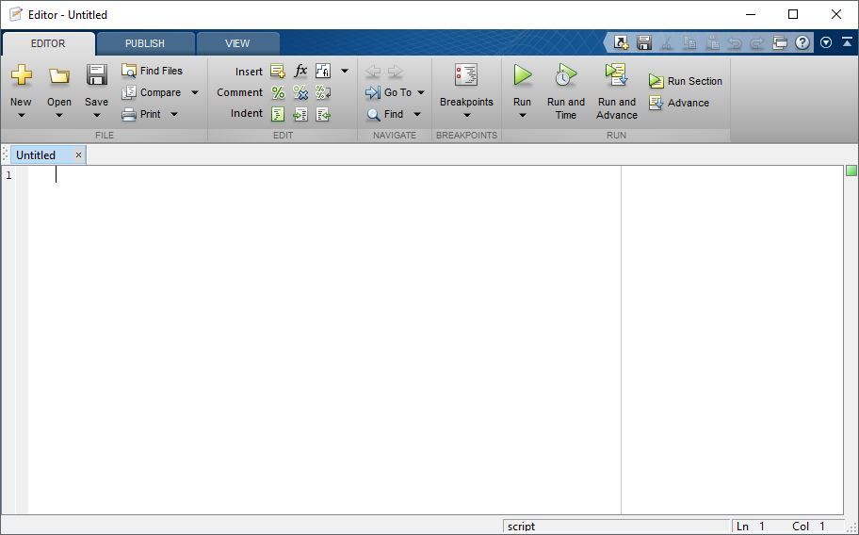This screenshot has width=859, height=535.
Task: Switch to the VIEW tab
Action: tap(237, 43)
